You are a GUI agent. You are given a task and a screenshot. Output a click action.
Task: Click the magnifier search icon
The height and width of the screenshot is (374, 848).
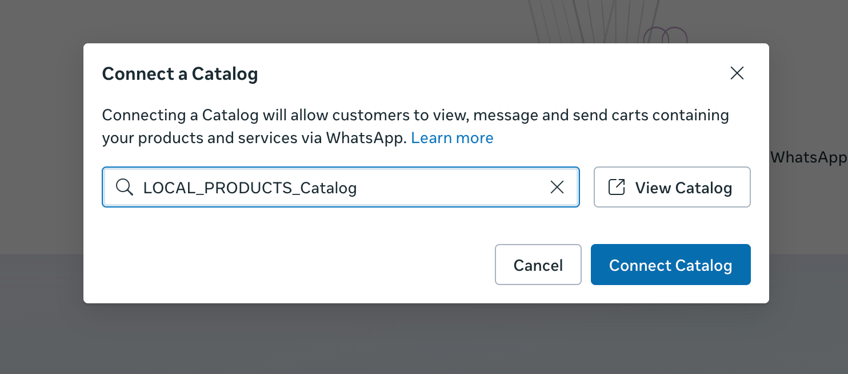tap(124, 187)
